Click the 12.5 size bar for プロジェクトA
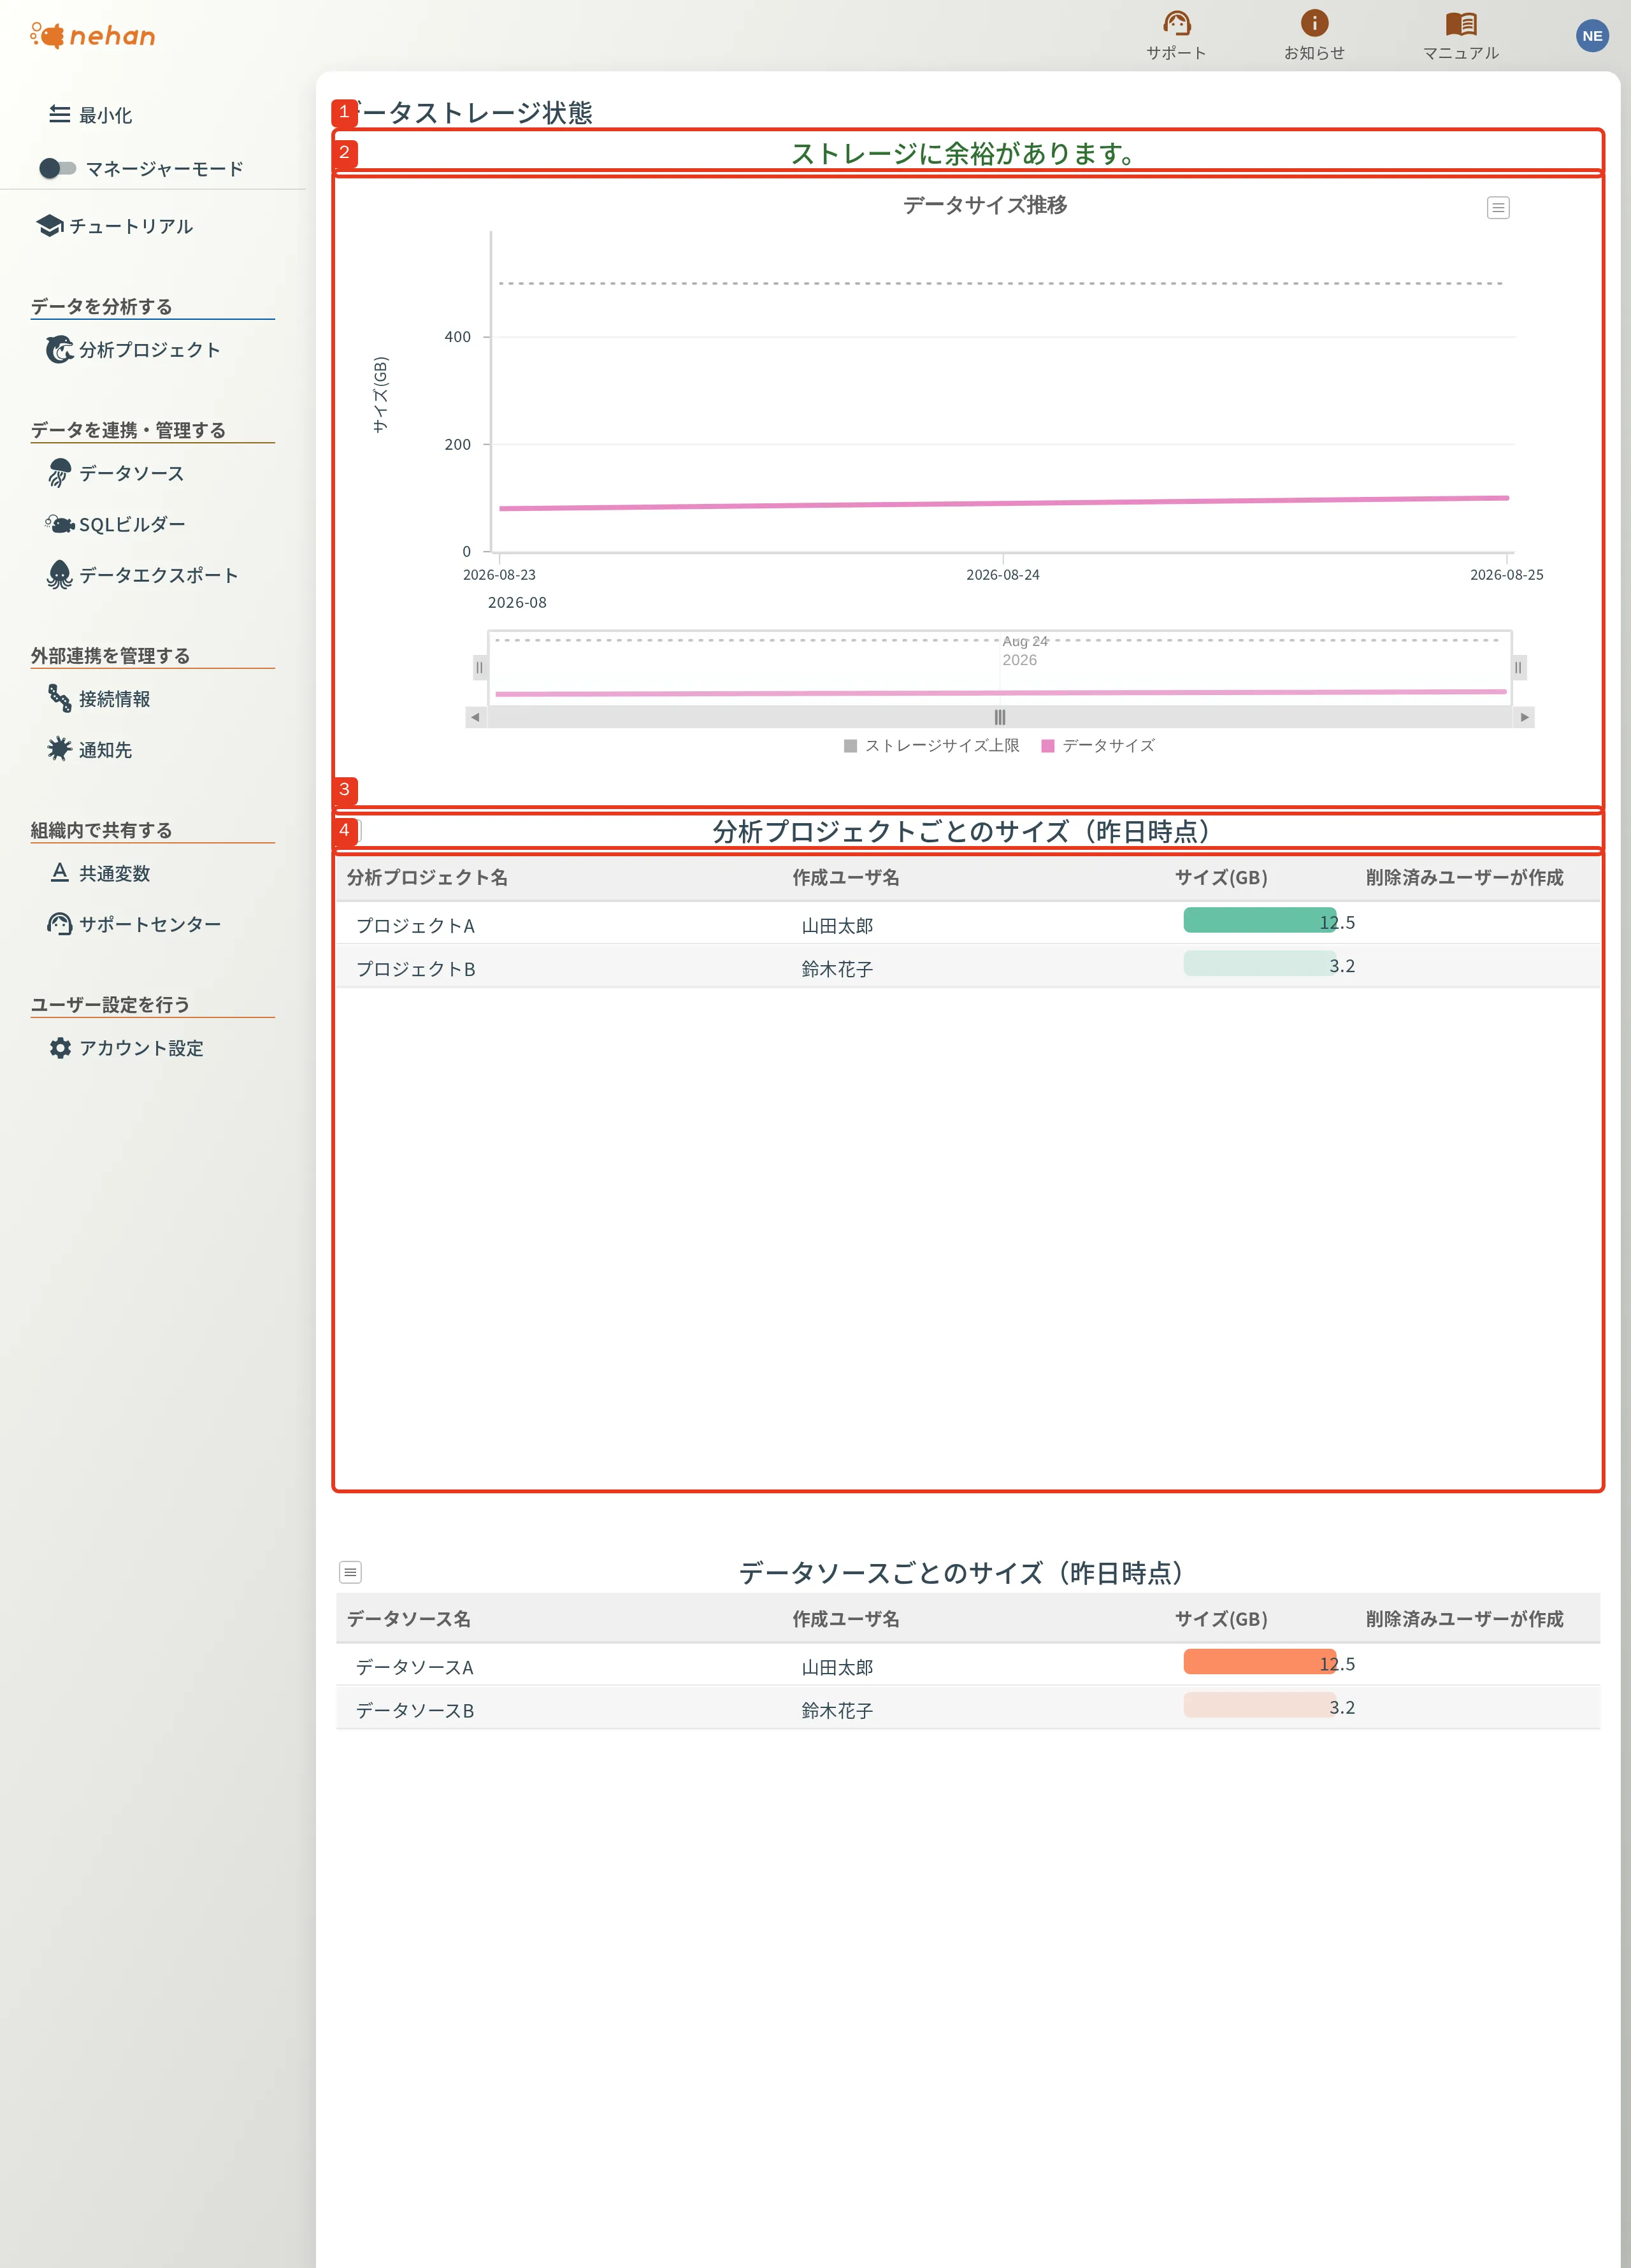 point(1260,920)
